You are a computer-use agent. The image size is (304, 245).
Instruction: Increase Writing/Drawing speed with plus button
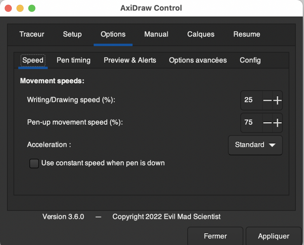point(277,100)
